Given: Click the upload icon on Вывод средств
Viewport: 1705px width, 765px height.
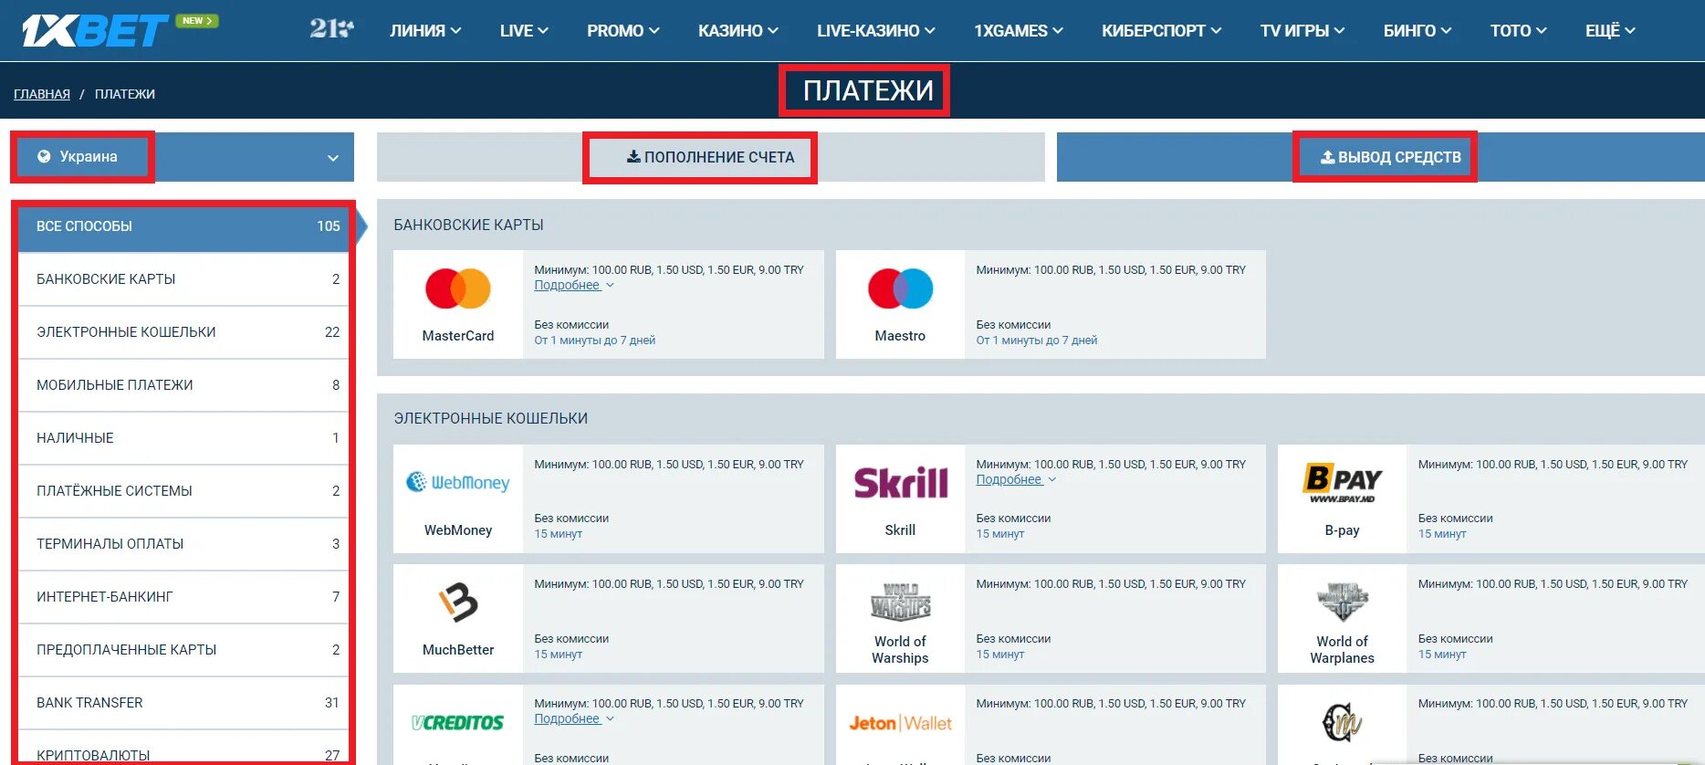Looking at the screenshot, I should coord(1328,157).
